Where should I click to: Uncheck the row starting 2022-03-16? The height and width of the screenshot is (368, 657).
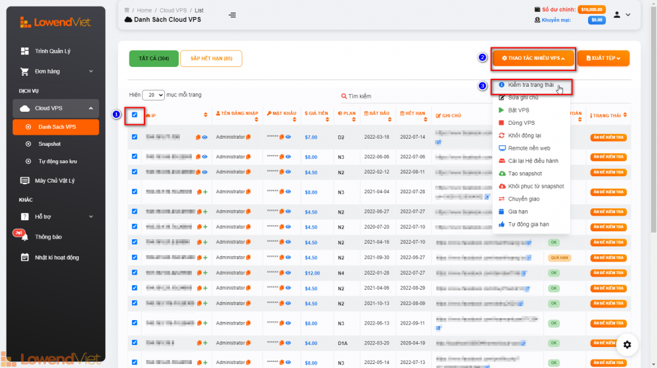(135, 137)
